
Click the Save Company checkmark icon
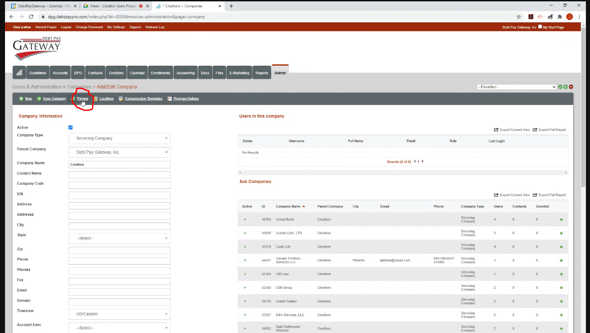[x=39, y=99]
